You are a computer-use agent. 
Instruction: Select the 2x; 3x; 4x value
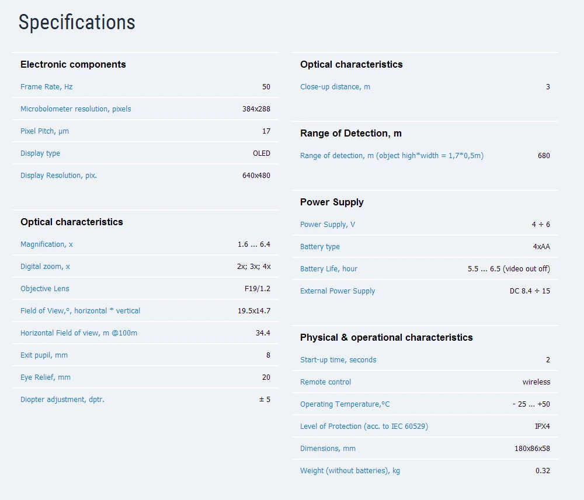pos(254,267)
